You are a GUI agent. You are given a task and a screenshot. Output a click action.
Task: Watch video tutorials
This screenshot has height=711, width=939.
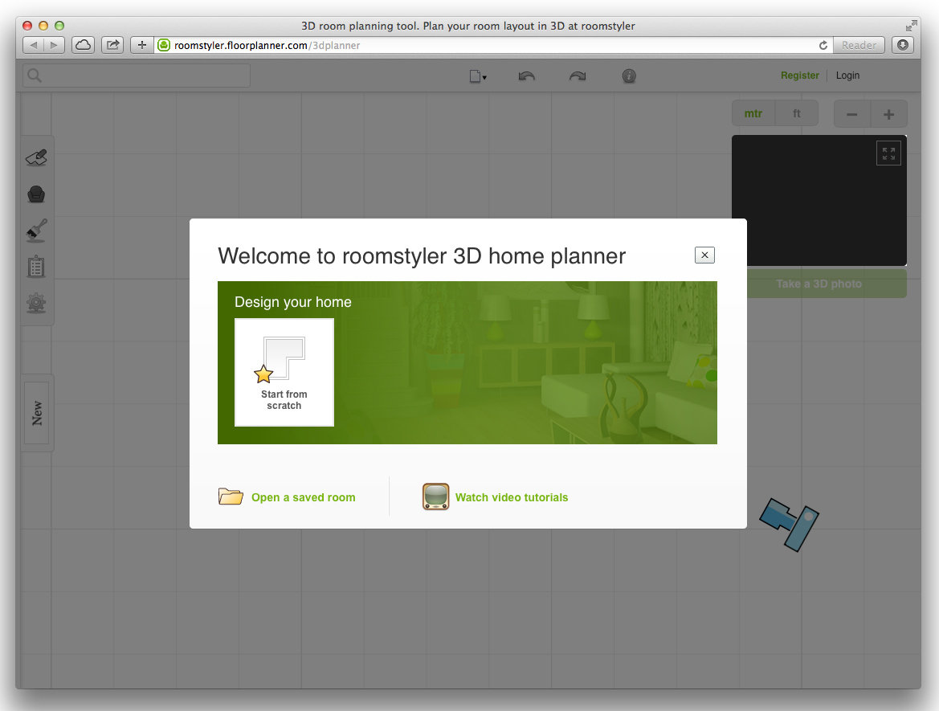pyautogui.click(x=511, y=497)
